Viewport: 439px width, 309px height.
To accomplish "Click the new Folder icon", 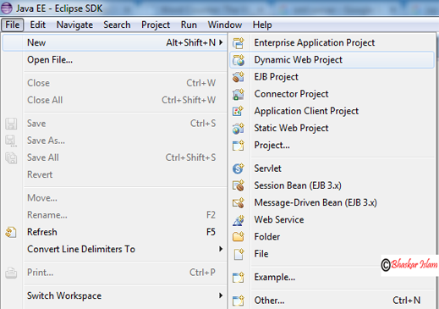I will pos(239,237).
